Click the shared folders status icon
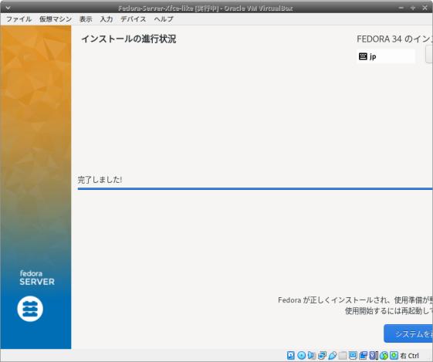This screenshot has width=433, height=362. pos(343,355)
